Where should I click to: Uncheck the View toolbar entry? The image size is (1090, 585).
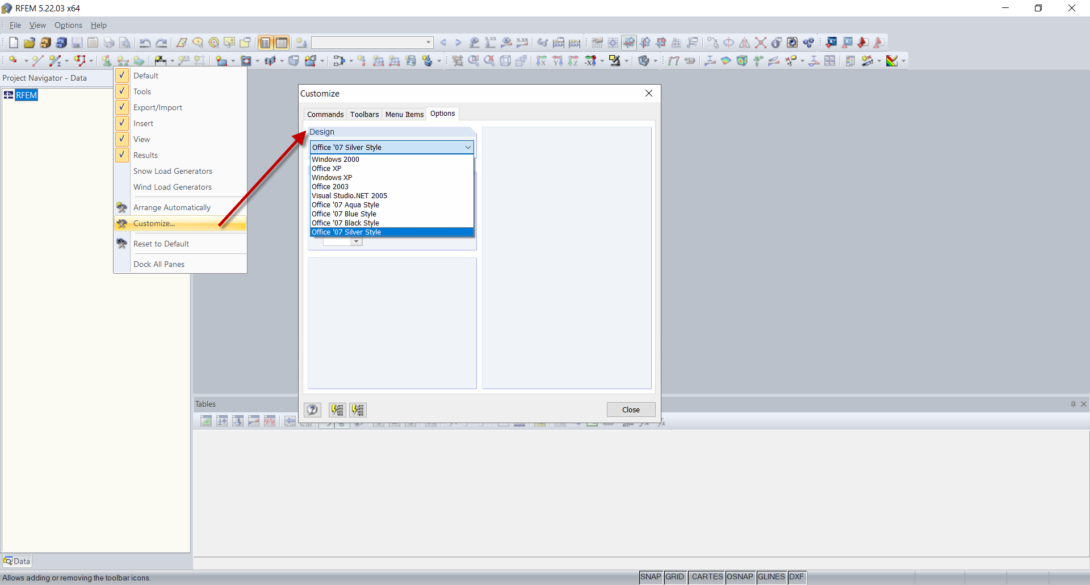[x=122, y=139]
